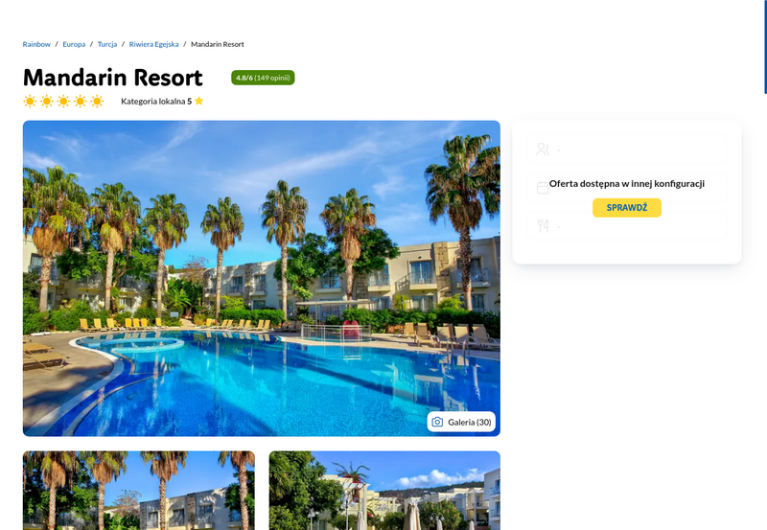Viewport: 767px width, 530px height.
Task: Open the 4.8/6 reviews badge
Action: (x=263, y=78)
